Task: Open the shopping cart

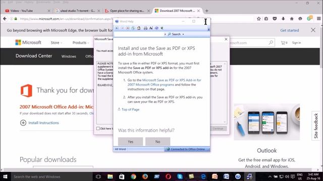Action: [284, 43]
